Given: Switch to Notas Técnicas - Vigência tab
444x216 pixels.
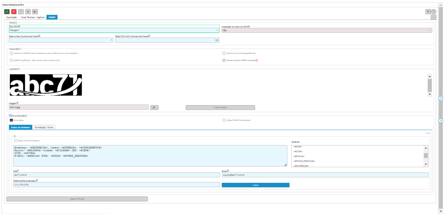Looking at the screenshot, I should pos(33,17).
